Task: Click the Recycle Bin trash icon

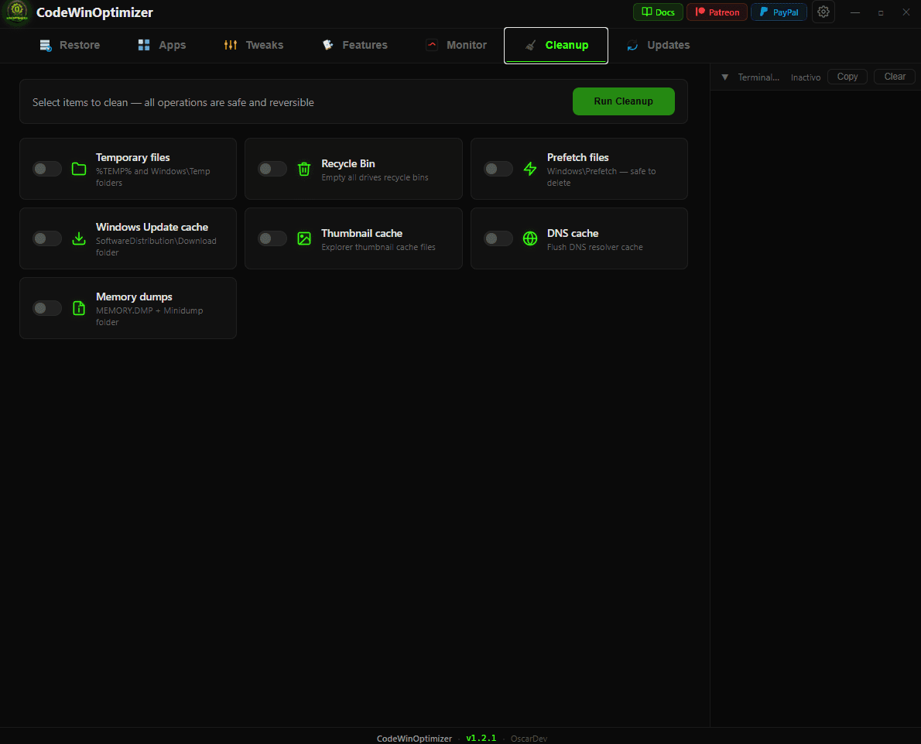Action: click(303, 170)
